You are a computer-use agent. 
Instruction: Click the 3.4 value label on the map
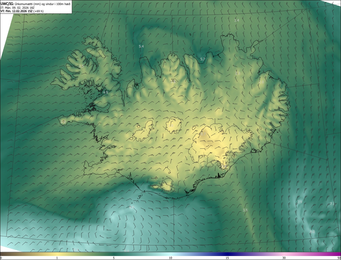pyautogui.click(x=237, y=20)
